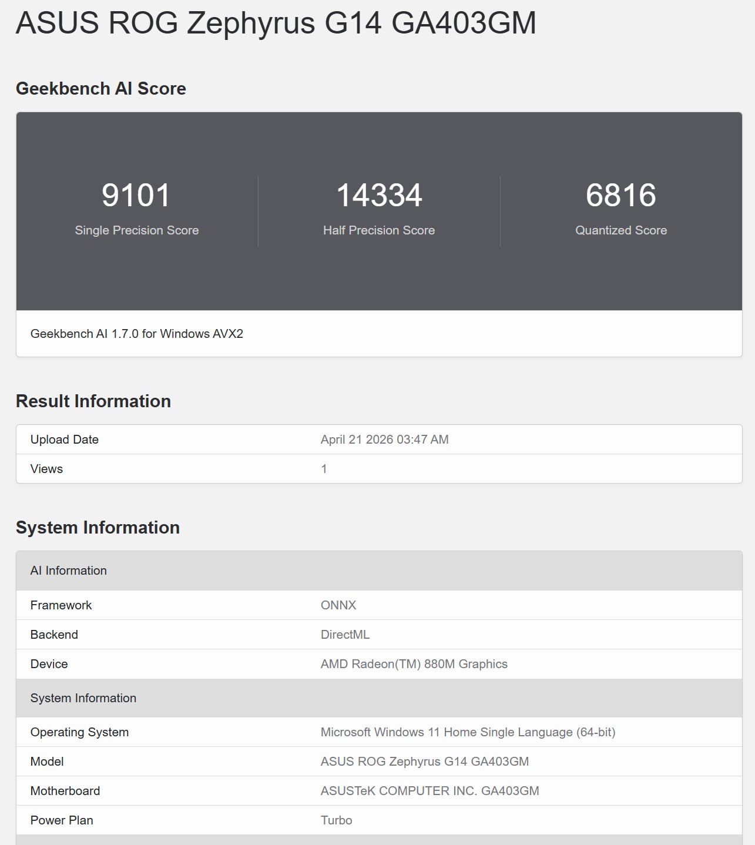Viewport: 755px width, 845px height.
Task: Select Microsoft Windows 11 Home Single Language value
Action: [468, 732]
